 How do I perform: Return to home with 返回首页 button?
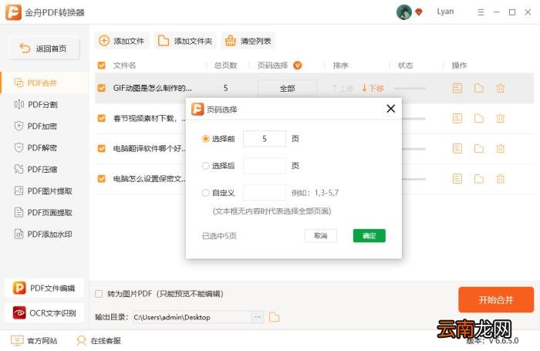(44, 49)
